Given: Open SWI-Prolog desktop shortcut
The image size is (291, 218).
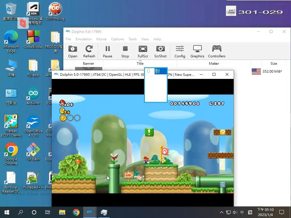Looking at the screenshot, I should click(x=55, y=11).
